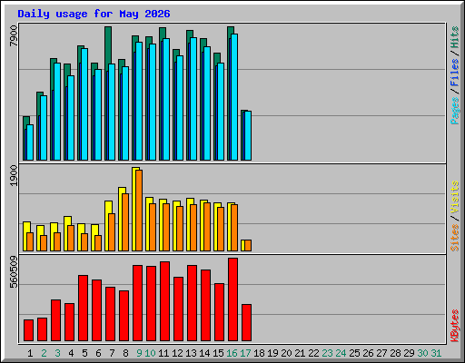Image resolution: width=465 pixels, height=363 pixels.
Task: Click day 21 on the x-axis
Action: [300, 353]
